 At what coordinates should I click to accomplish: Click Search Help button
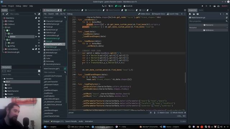[173, 14]
